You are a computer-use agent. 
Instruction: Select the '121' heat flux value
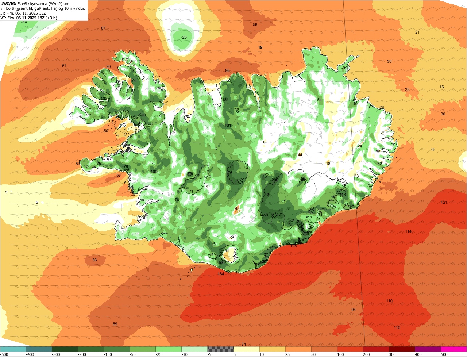[x=444, y=203]
